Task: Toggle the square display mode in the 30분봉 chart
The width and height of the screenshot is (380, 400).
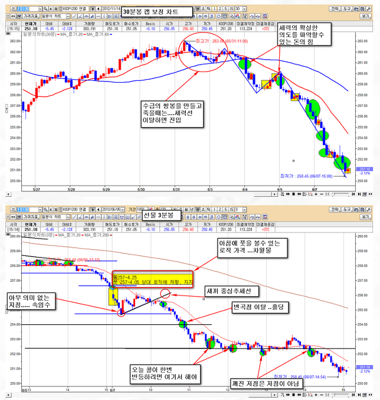Action: point(225,17)
